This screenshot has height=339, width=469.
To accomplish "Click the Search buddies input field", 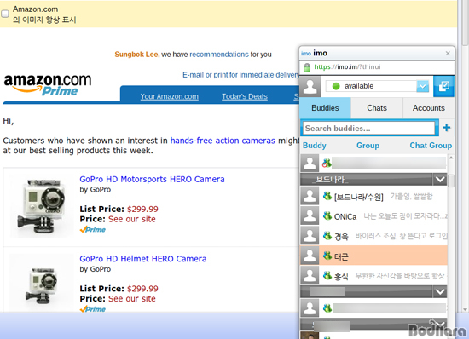I will (368, 129).
